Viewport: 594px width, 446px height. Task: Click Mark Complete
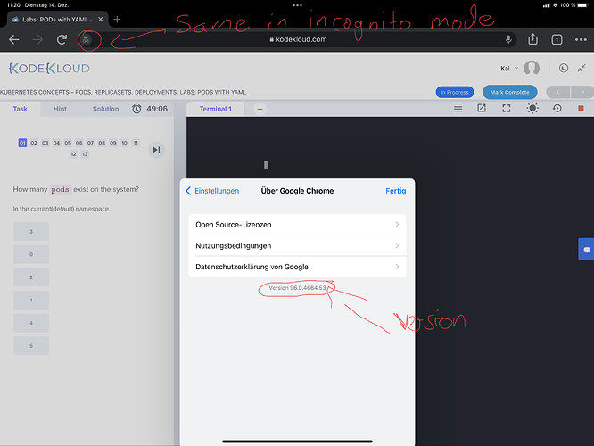[509, 92]
